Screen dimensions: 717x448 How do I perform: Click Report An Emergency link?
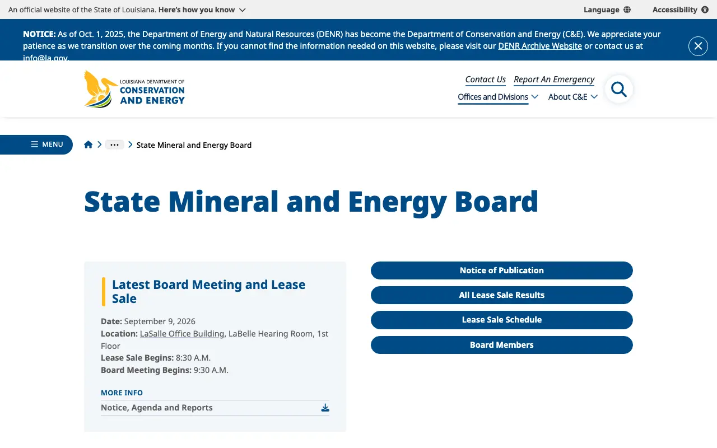[x=554, y=80]
